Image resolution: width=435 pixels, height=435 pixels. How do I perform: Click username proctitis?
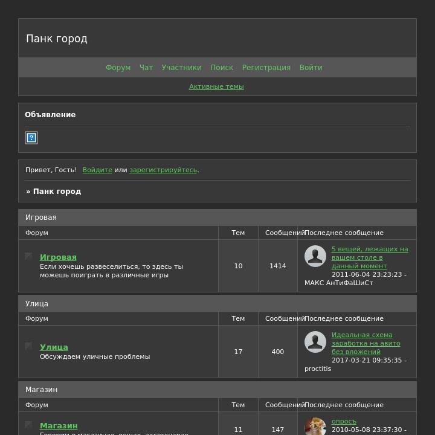coord(318,369)
